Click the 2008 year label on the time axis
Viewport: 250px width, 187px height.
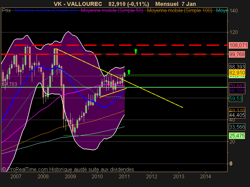(x=43, y=176)
